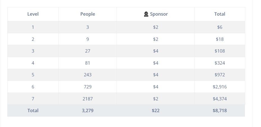Click the 3,279 people grand total
This screenshot has width=261, height=127.
(88, 110)
